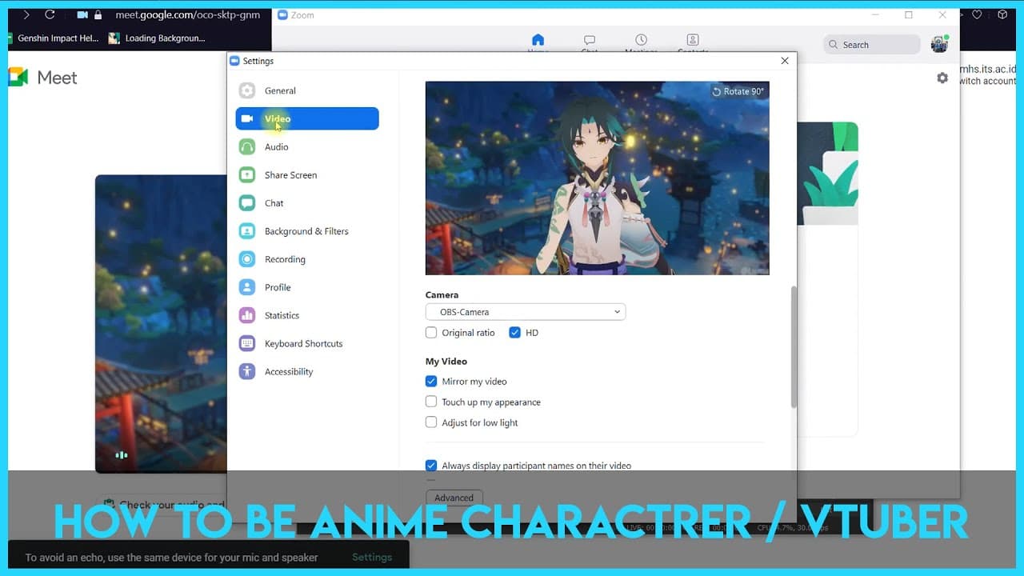Screen dimensions: 1024x576
Task: Click the cube extension icon in browser
Action: (x=1002, y=14)
